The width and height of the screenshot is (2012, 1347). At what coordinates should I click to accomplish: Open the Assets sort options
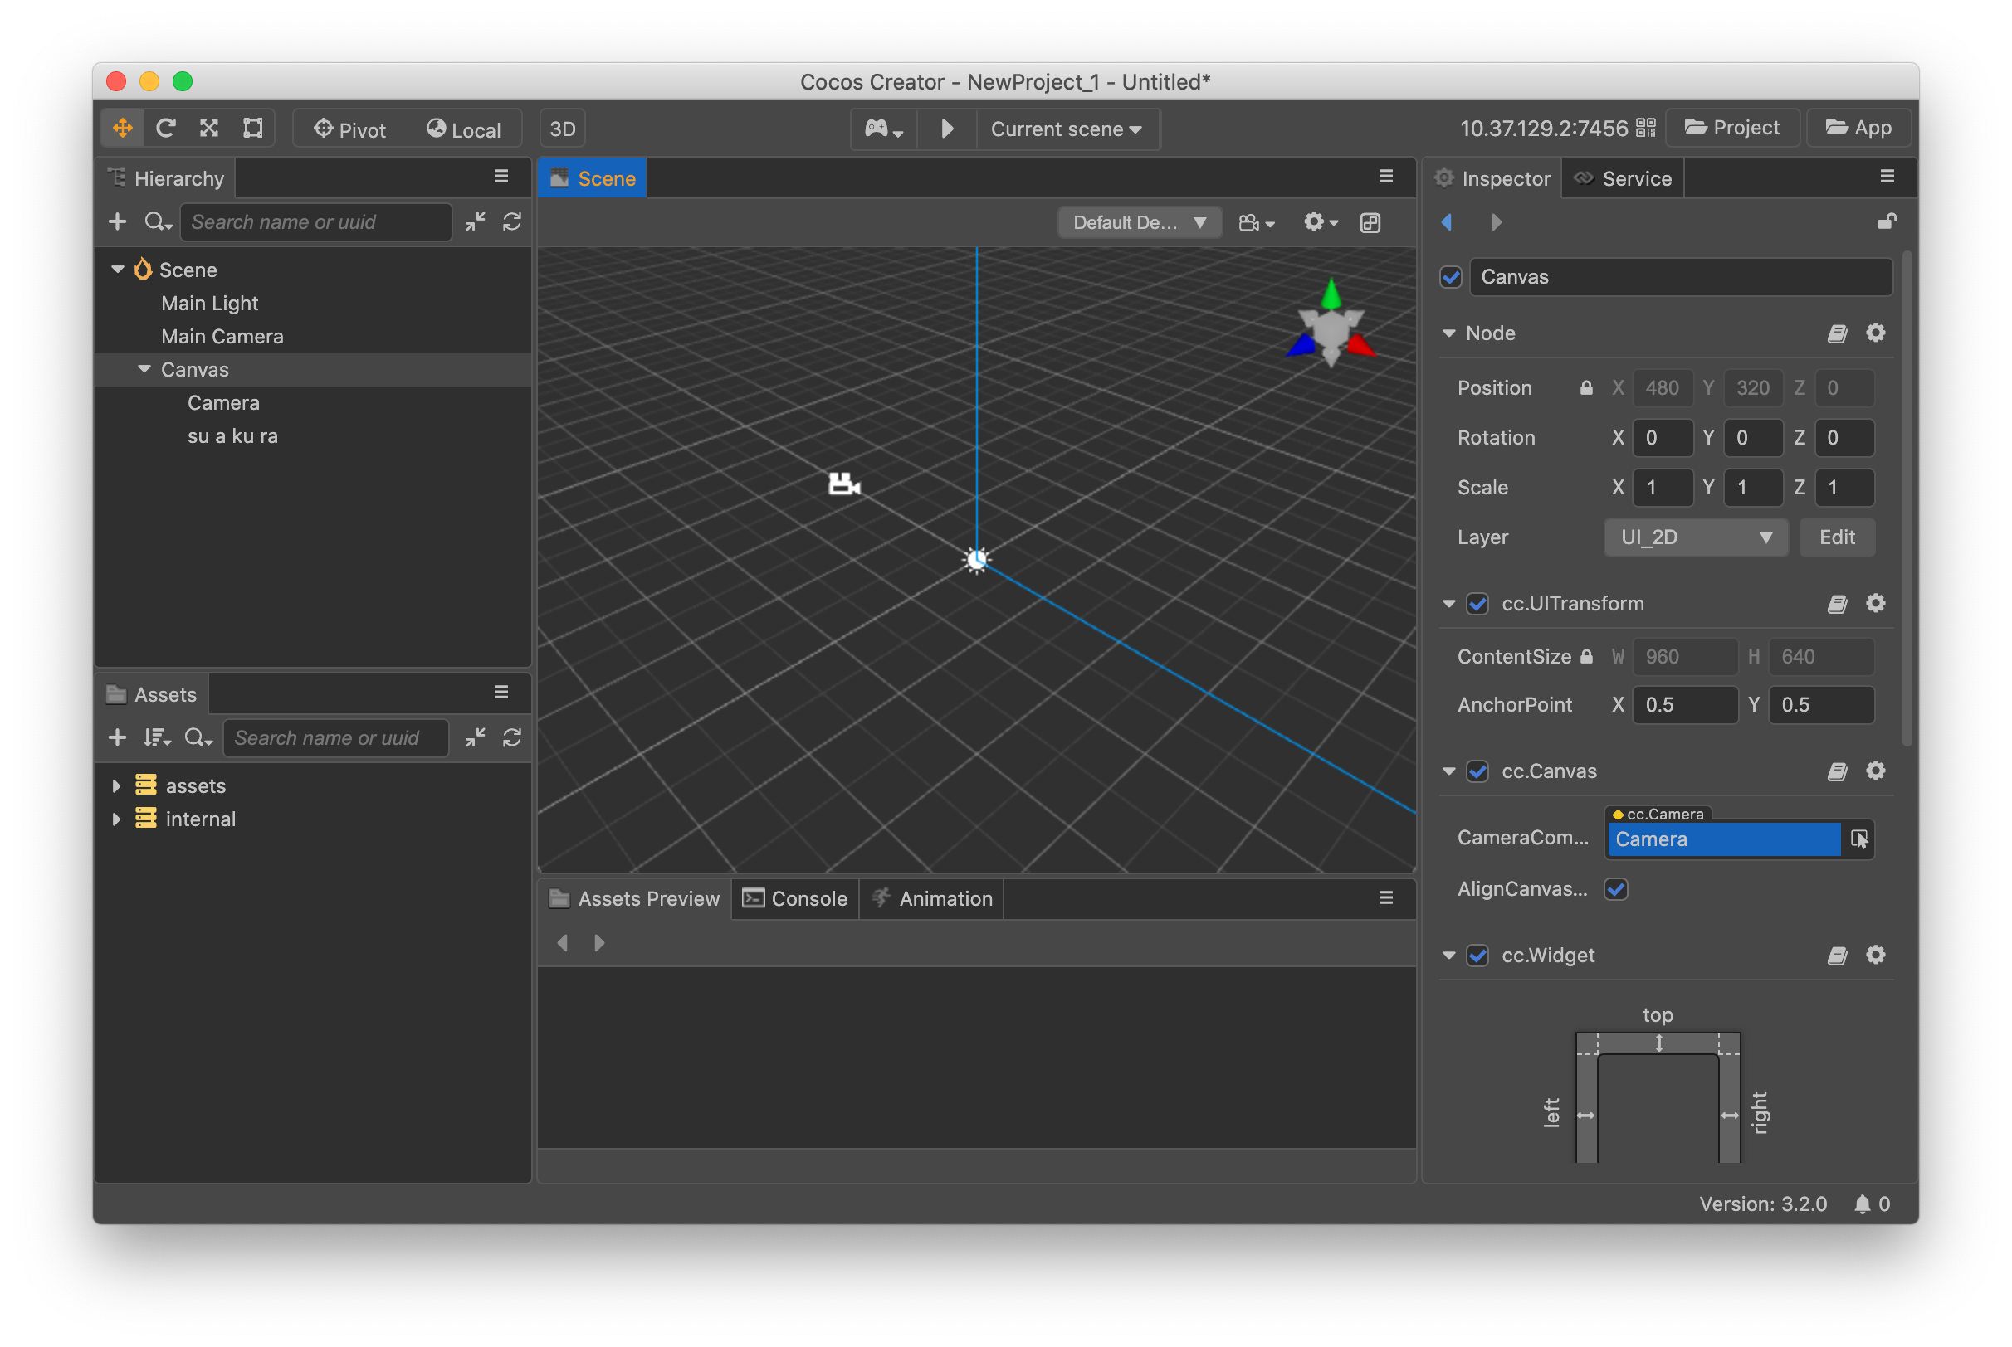pyautogui.click(x=157, y=738)
